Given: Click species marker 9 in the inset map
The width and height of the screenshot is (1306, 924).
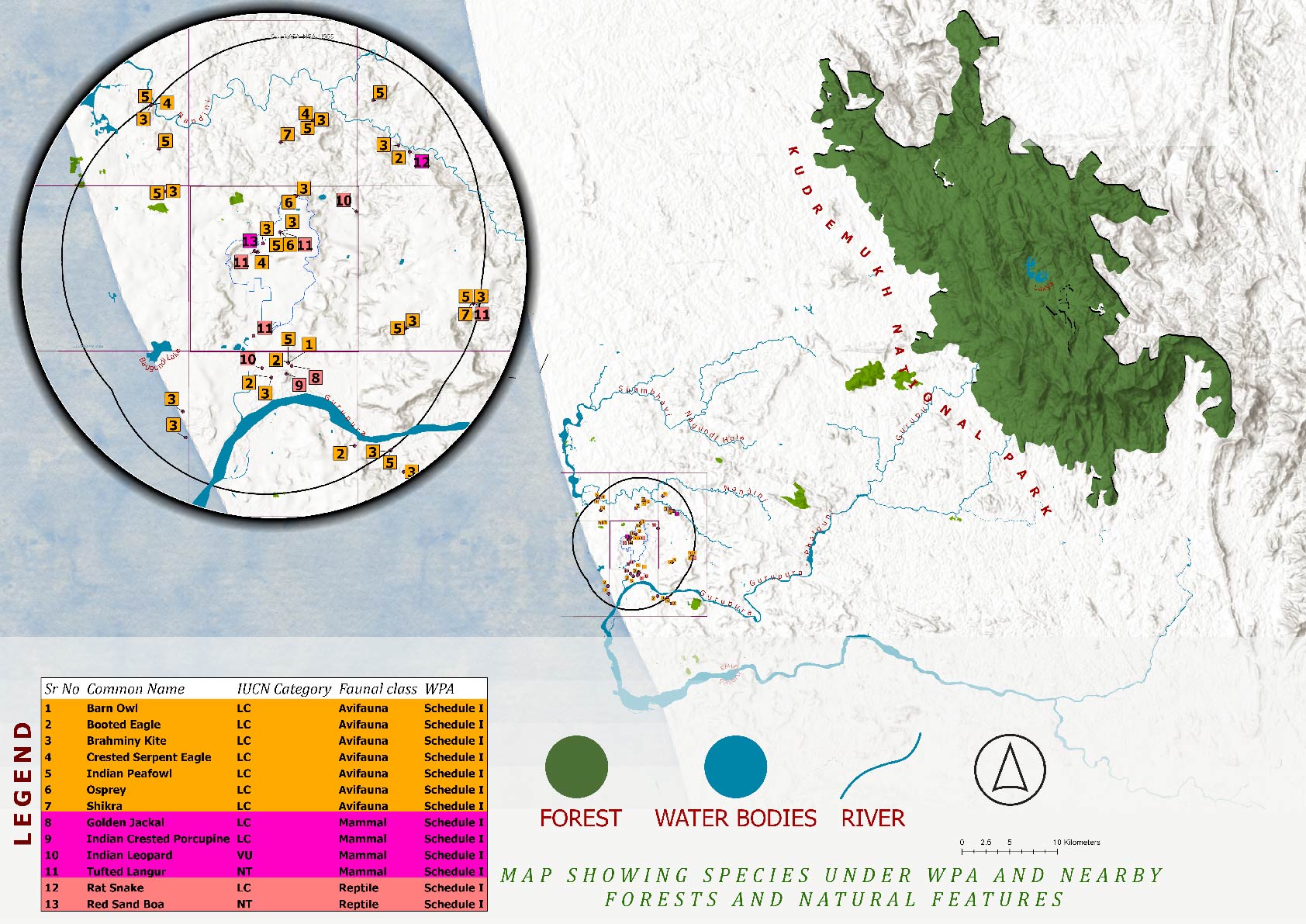Looking at the screenshot, I should click(x=299, y=384).
